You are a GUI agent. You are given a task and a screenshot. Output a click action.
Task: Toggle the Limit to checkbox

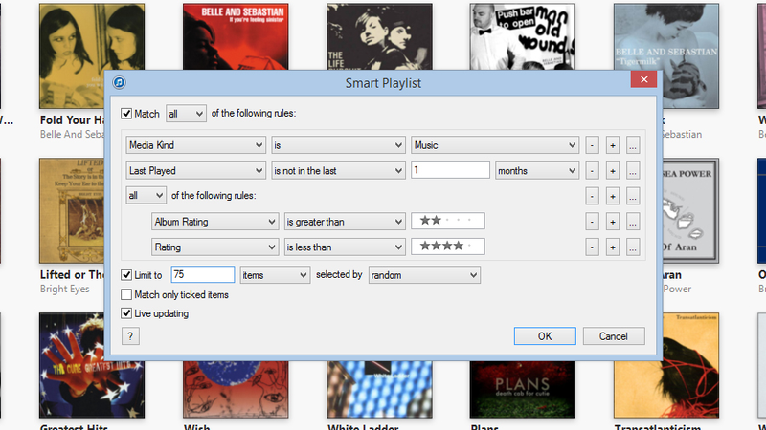(126, 275)
